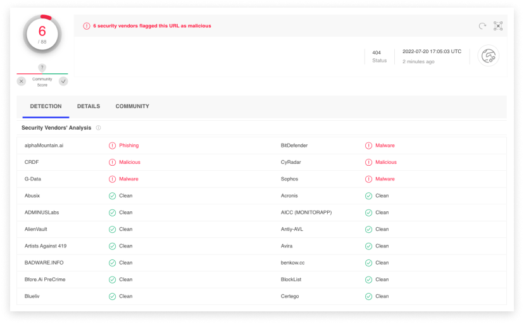This screenshot has height=324, width=524.
Task: Click the Artists Against 419 vendor name
Action: pyautogui.click(x=46, y=246)
